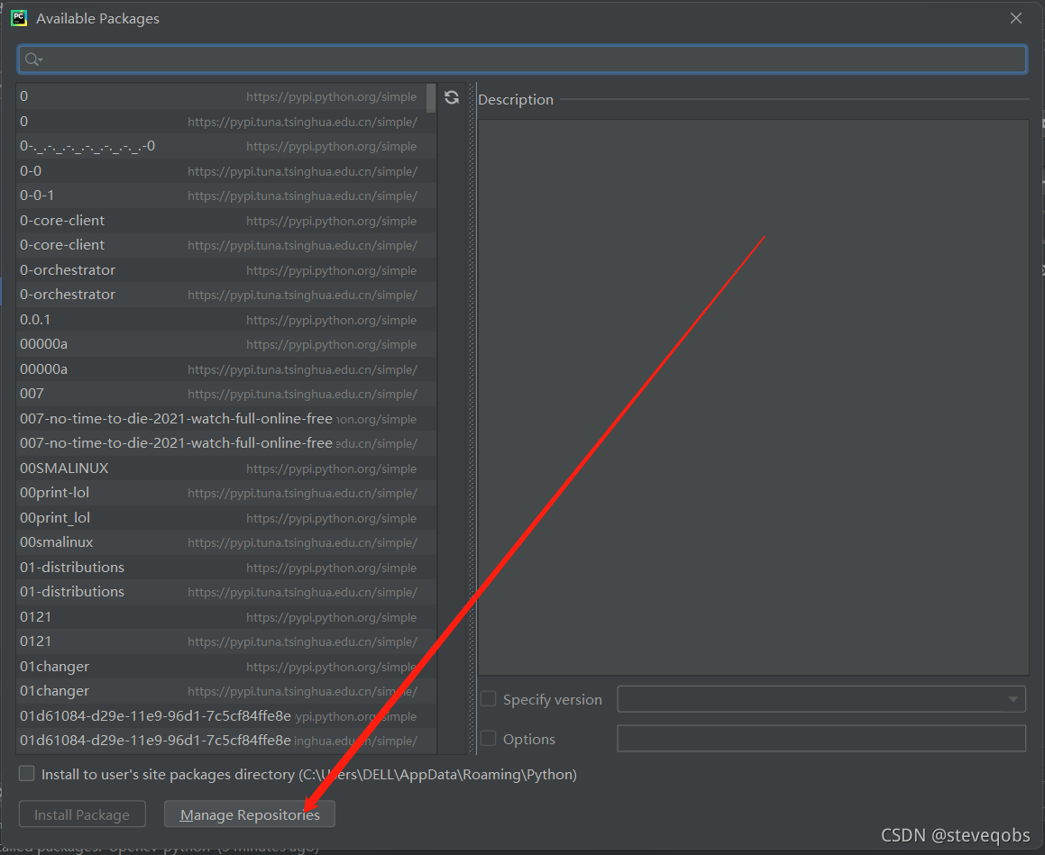Select 00000a from pypi.python.org
This screenshot has height=855, width=1045.
(226, 344)
